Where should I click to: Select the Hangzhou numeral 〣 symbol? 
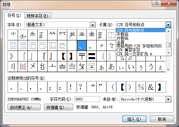[23, 67]
